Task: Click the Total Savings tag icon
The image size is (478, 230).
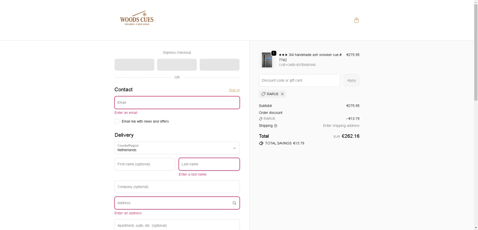Action: coord(261,143)
